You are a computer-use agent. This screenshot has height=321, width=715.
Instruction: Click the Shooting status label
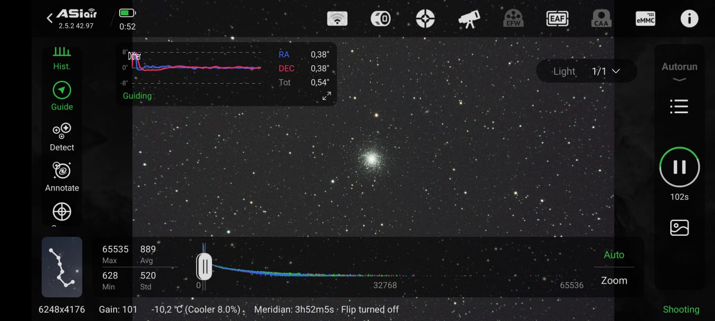coord(681,309)
